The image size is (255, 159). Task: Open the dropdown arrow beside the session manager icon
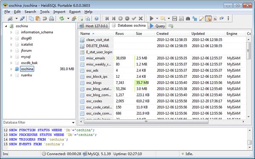[x=17, y=19]
